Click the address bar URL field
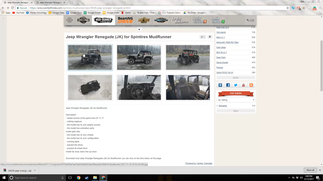This screenshot has height=181, width=323. click(x=151, y=8)
